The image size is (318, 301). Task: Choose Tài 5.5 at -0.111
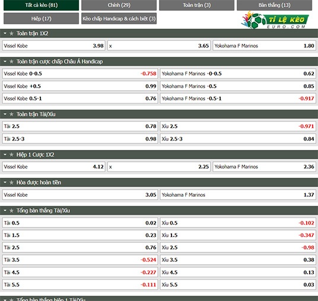pos(80,284)
